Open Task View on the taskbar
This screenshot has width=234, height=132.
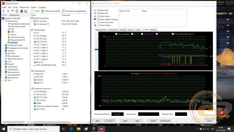63,129
